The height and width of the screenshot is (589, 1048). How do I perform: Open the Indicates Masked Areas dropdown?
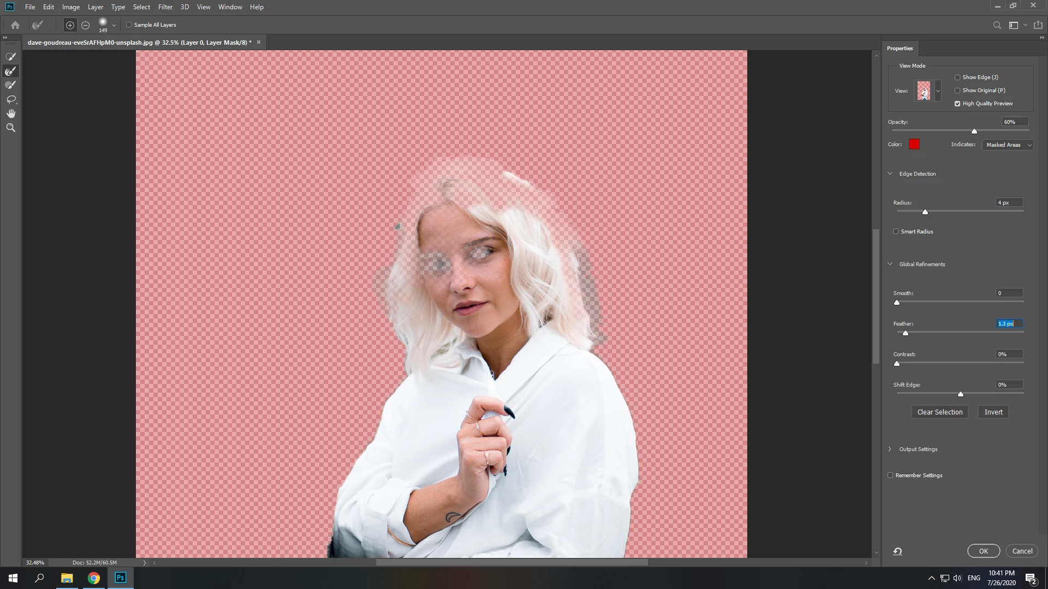click(1008, 145)
